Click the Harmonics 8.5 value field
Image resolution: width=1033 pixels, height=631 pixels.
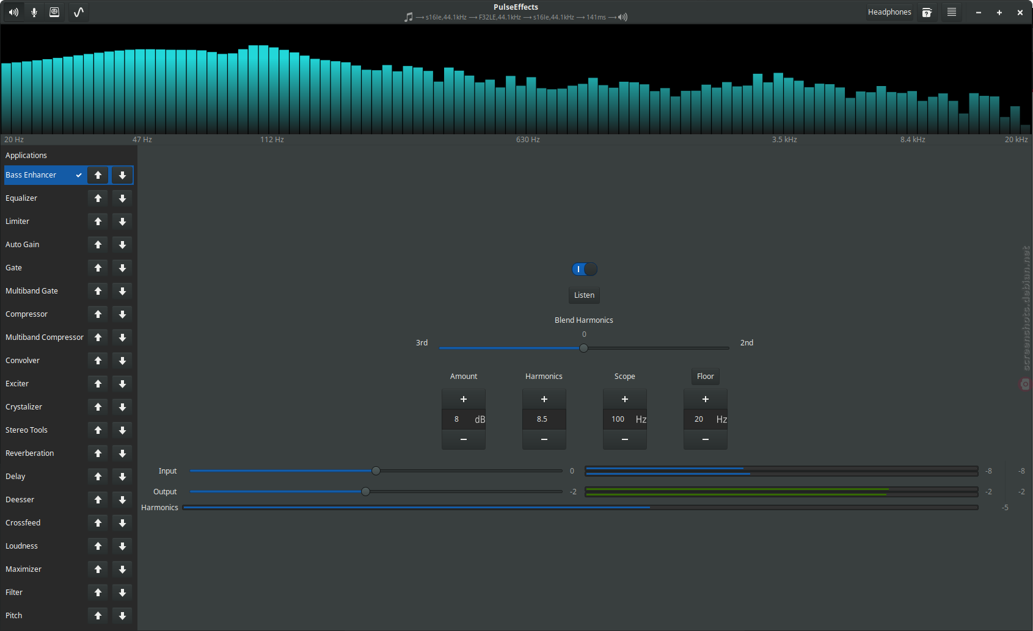click(x=544, y=419)
